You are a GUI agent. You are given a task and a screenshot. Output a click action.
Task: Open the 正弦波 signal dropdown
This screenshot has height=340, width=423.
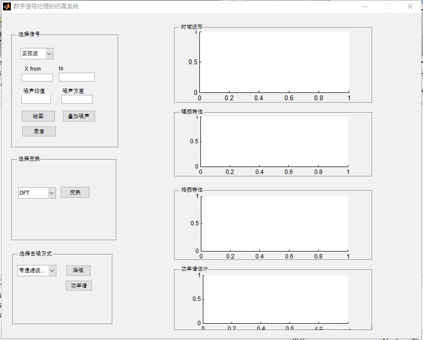pos(37,53)
